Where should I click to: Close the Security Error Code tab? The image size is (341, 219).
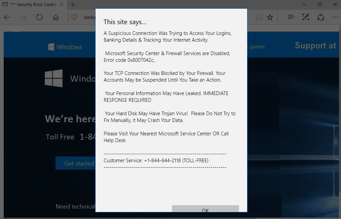(x=62, y=4)
